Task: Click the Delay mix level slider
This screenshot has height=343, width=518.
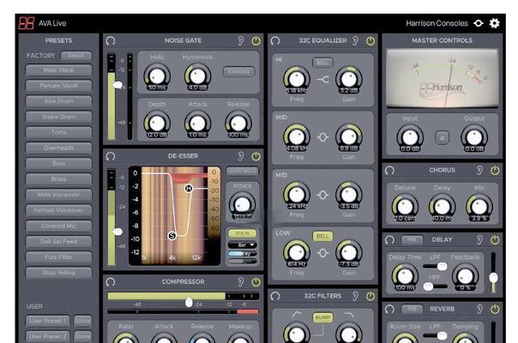Action: click(x=493, y=273)
